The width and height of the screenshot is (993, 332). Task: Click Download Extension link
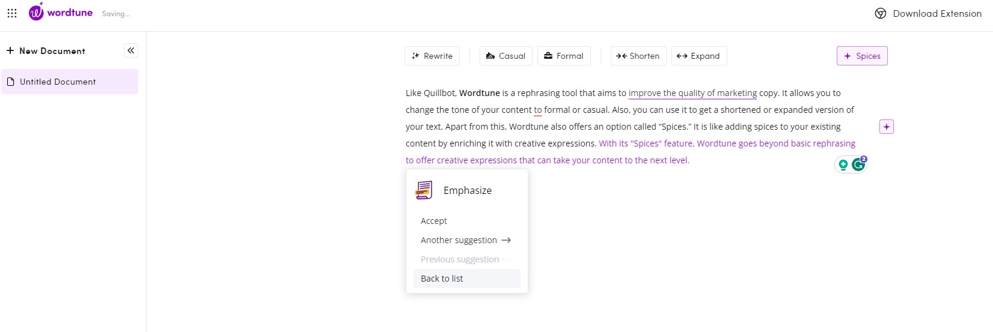(928, 14)
